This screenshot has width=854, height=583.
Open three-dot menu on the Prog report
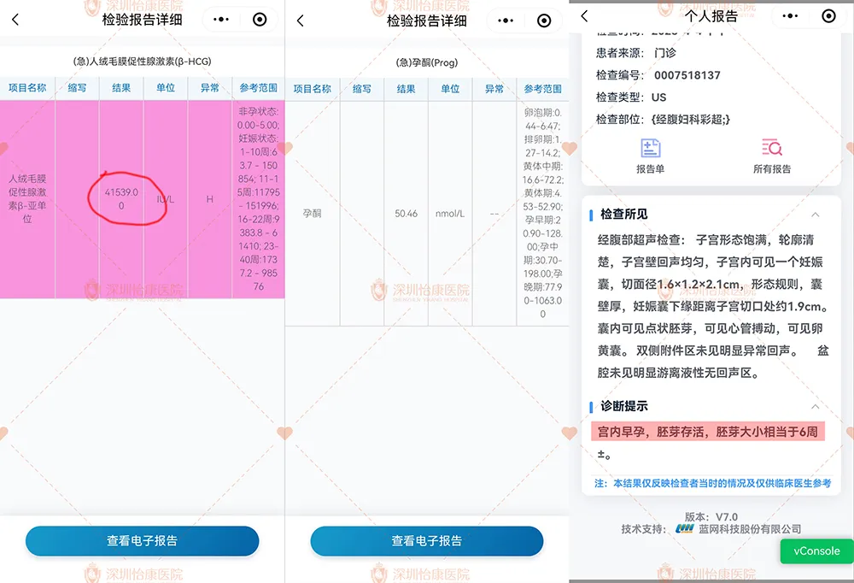coord(506,21)
